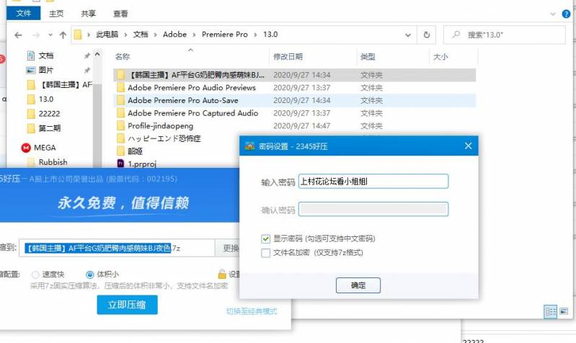Open Explorer help question mark icon
This screenshot has width=576, height=343.
pyautogui.click(x=566, y=14)
